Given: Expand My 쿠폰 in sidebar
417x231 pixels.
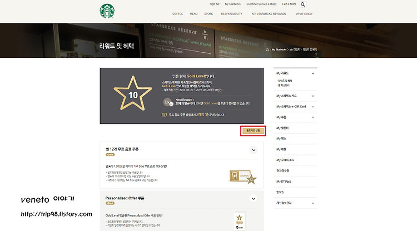Looking at the screenshot, I should (x=313, y=117).
